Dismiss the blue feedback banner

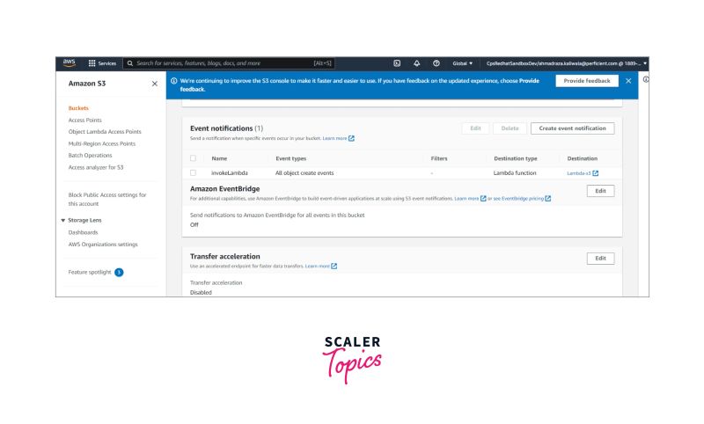(x=628, y=81)
